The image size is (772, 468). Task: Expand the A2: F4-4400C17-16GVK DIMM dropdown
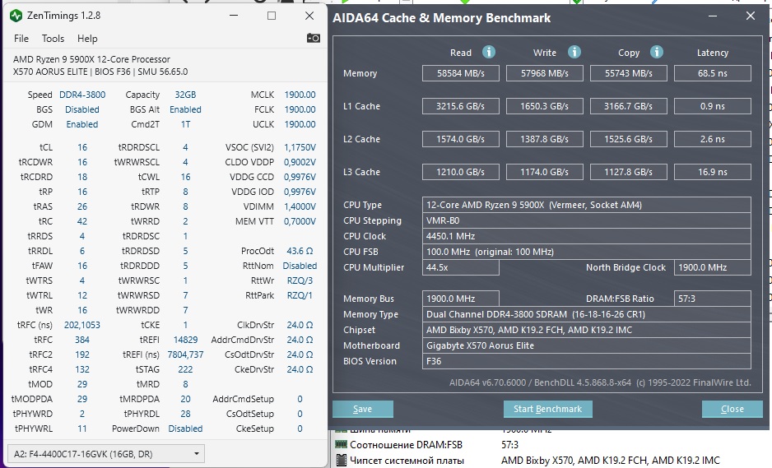197,453
